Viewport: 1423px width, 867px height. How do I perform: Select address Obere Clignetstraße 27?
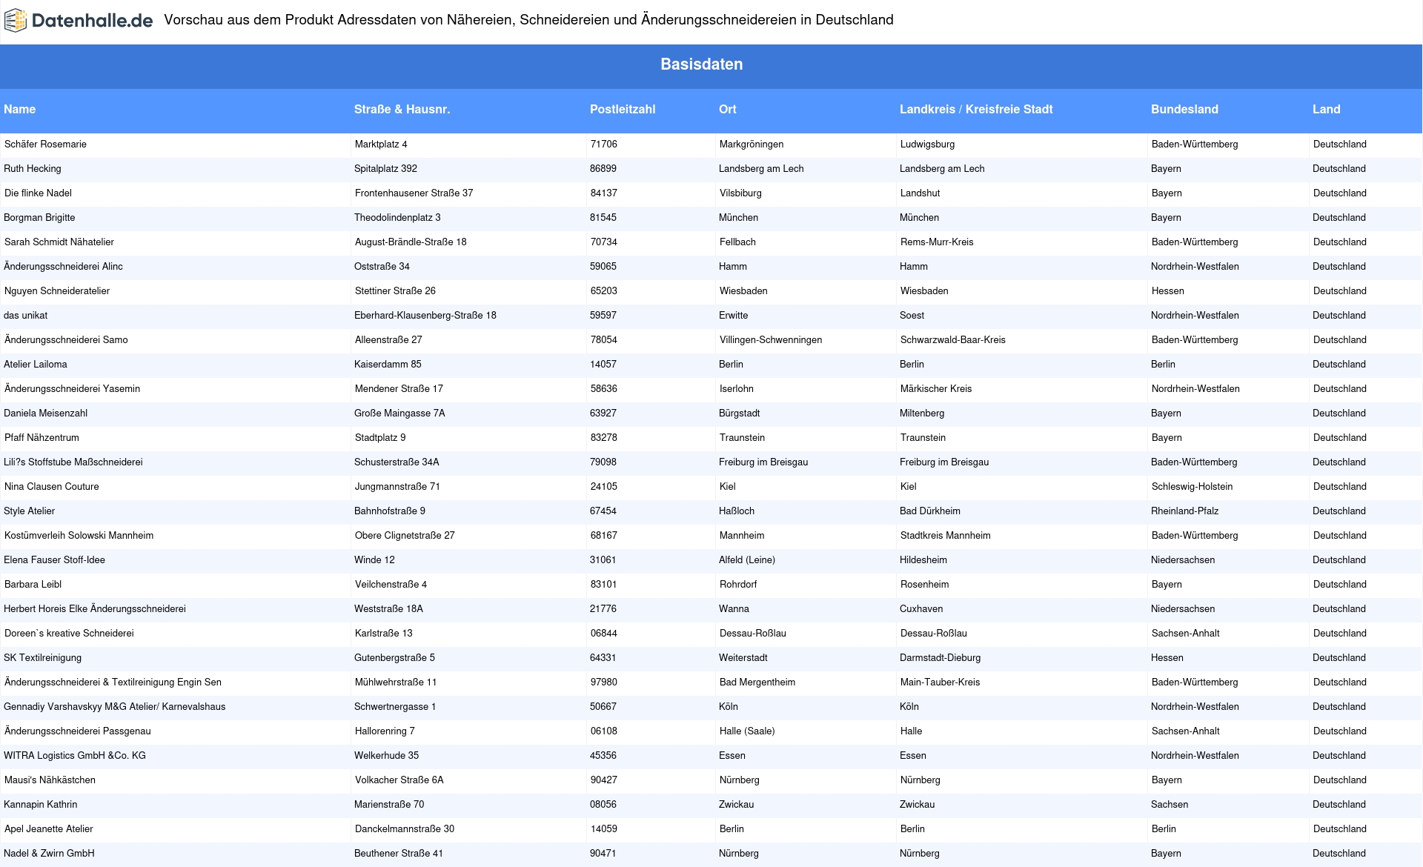[405, 536]
